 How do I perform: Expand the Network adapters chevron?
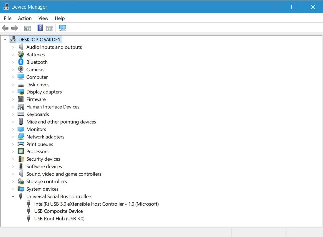13,137
